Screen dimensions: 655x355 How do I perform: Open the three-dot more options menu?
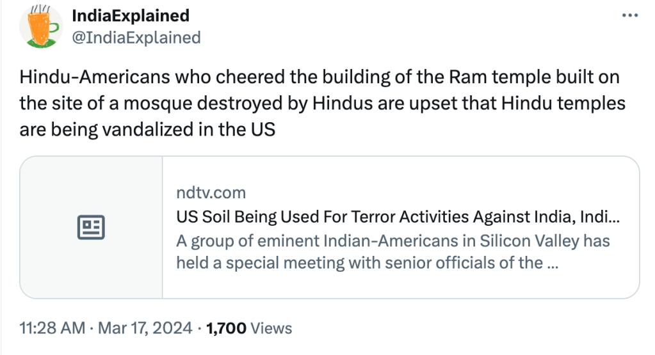(x=630, y=15)
